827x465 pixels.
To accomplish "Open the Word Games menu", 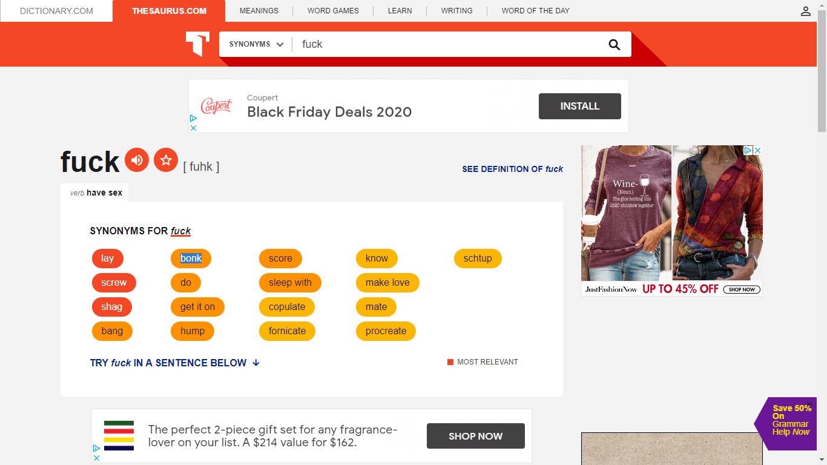I will coord(333,11).
